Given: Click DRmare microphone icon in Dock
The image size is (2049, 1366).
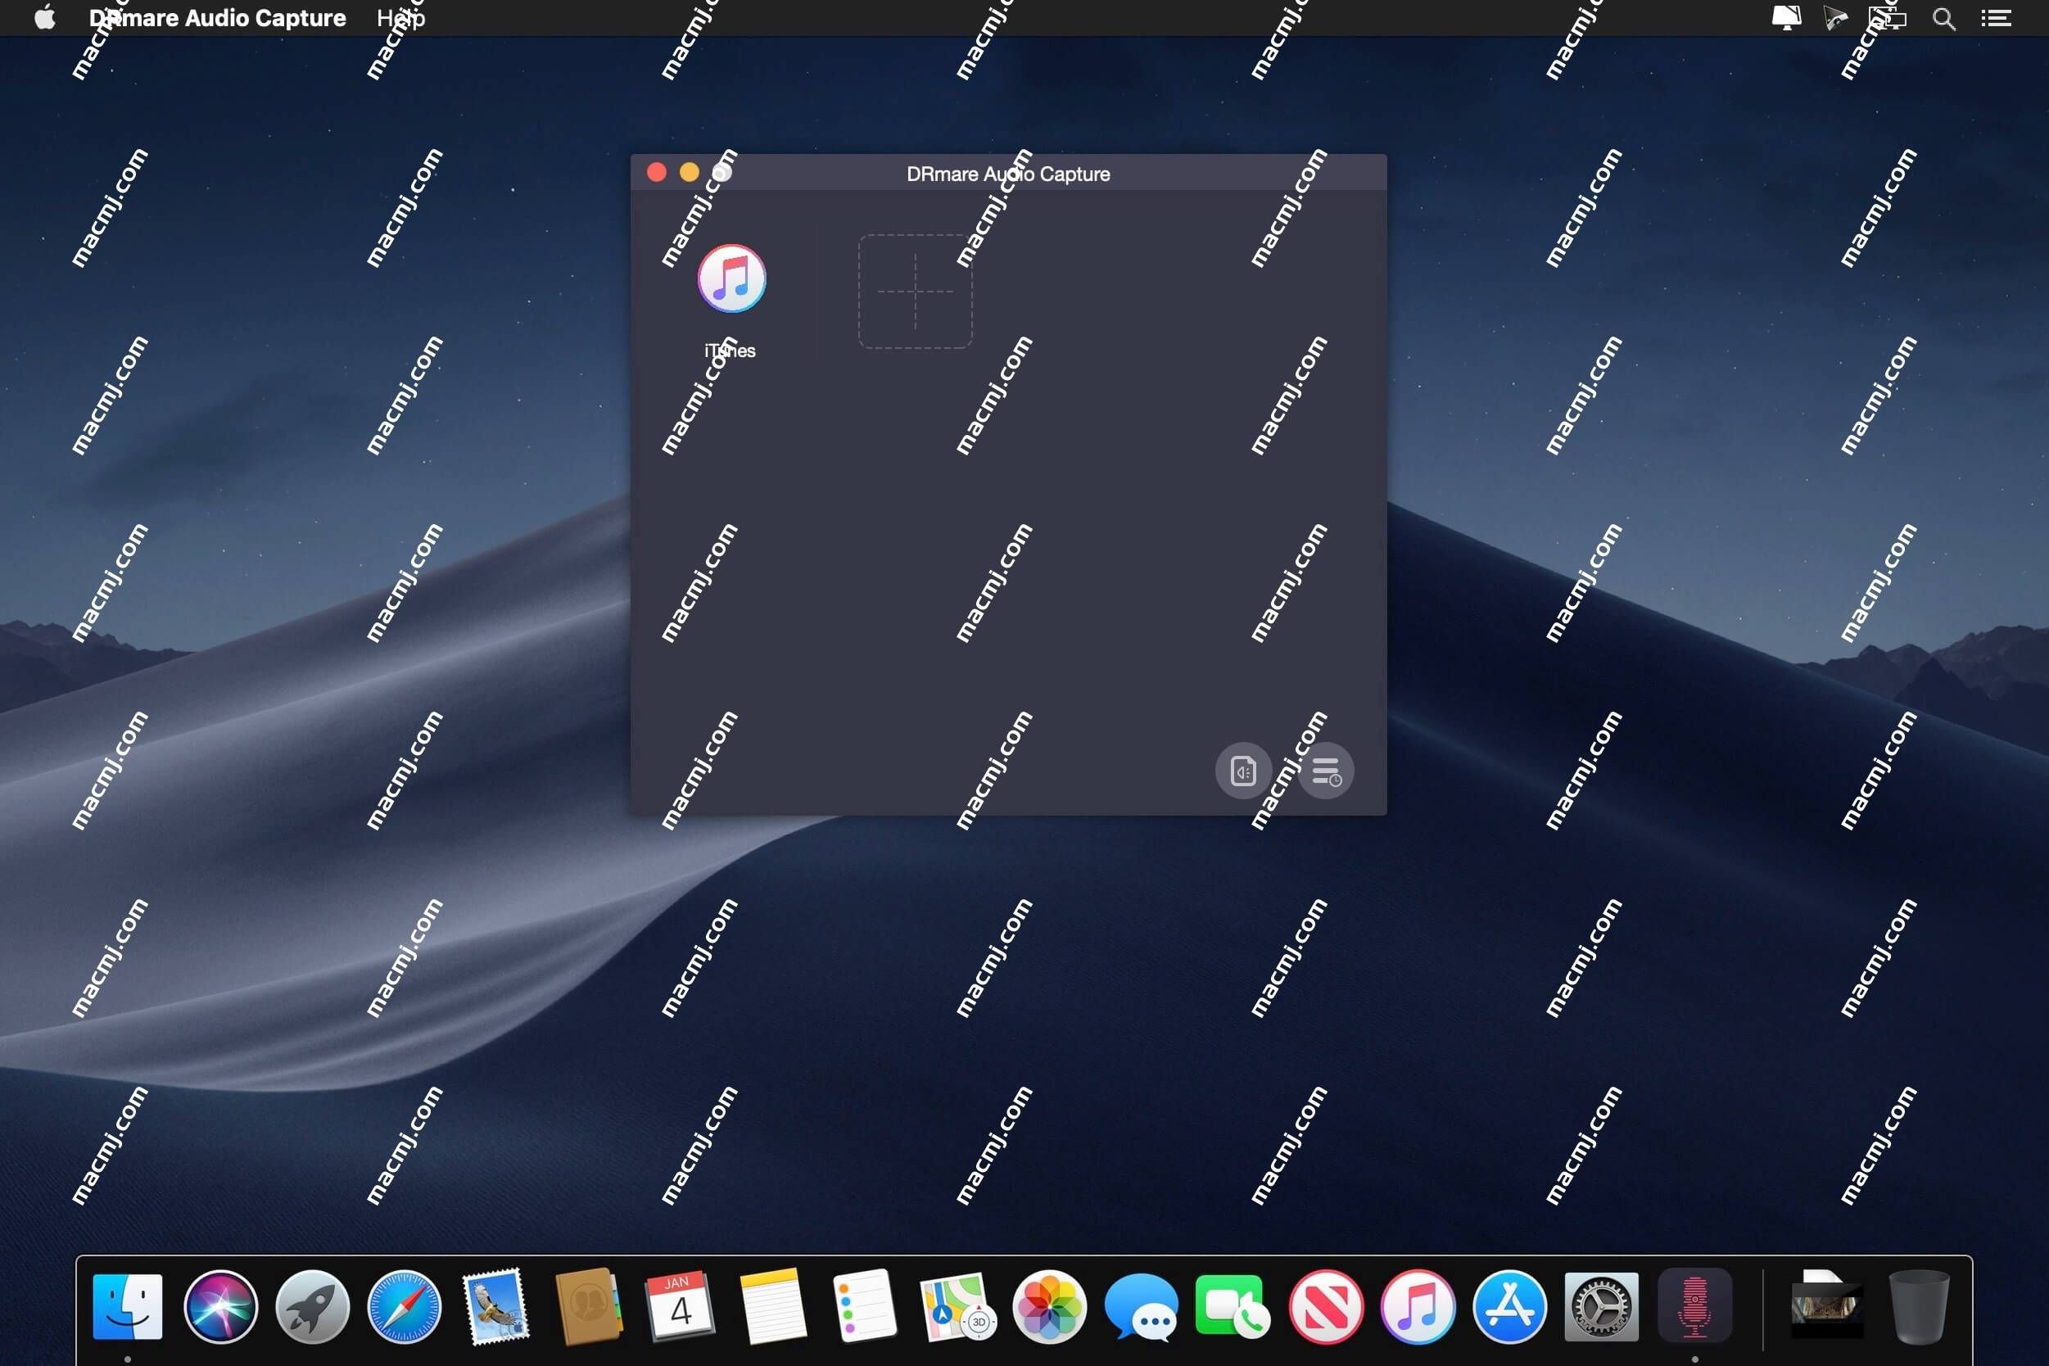Looking at the screenshot, I should 1694,1306.
